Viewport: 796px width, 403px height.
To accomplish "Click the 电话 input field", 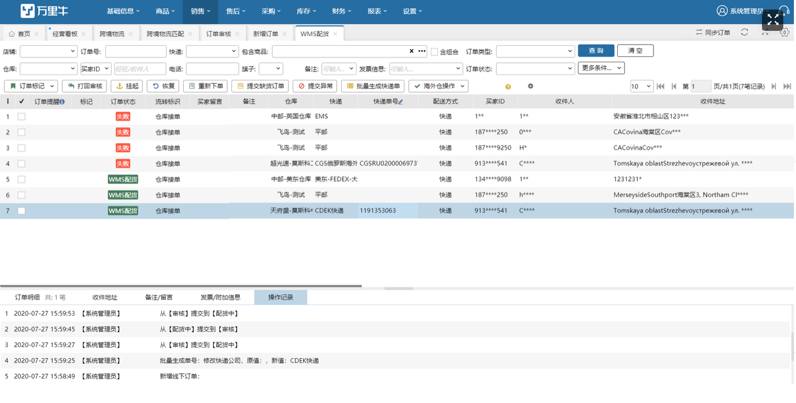I will click(x=212, y=69).
